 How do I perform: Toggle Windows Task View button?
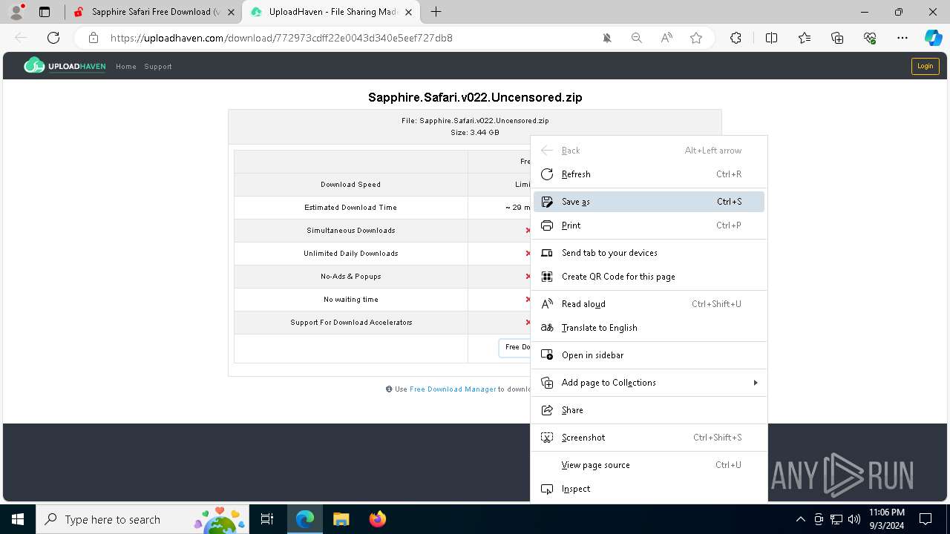click(x=267, y=519)
